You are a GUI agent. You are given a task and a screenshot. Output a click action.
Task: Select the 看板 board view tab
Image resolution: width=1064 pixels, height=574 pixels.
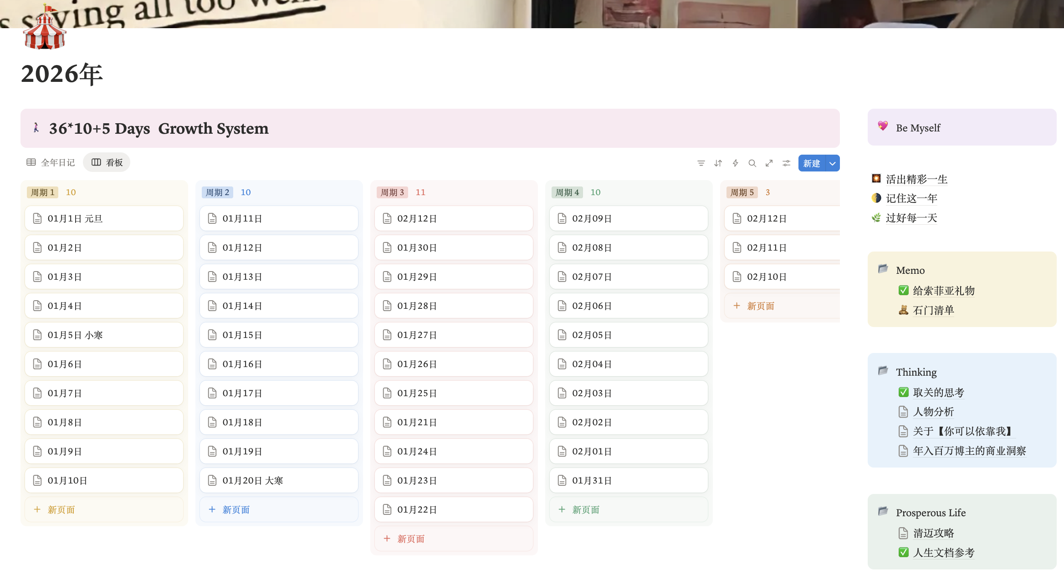(107, 162)
